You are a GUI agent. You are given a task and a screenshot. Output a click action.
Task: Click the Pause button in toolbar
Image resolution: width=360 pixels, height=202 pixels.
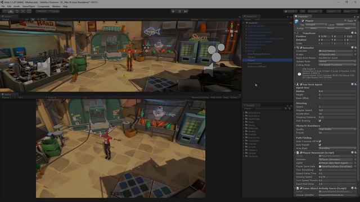coord(180,11)
